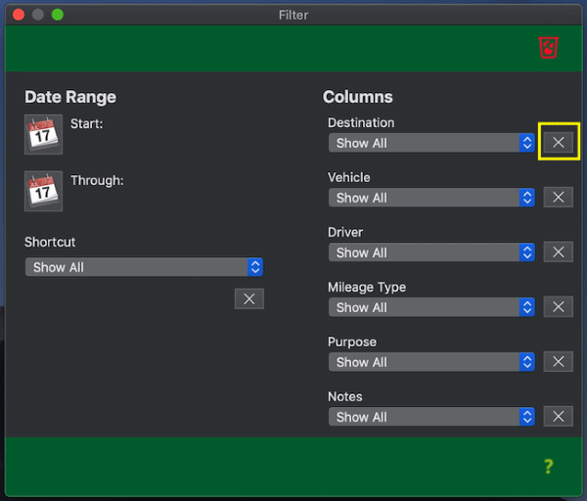Screen dimensions: 587x501
Task: Clear the Notes filter with X
Action: (558, 417)
